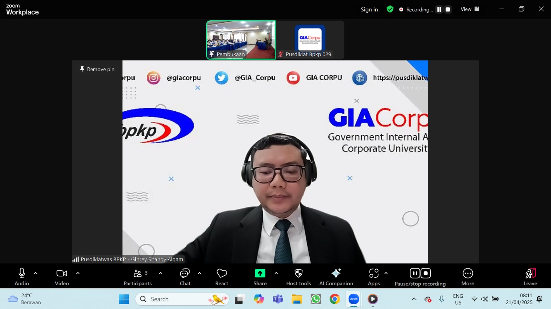Viewport: 551px width, 309px height.
Task: Launch Copilot from taskbar
Action: [x=259, y=299]
